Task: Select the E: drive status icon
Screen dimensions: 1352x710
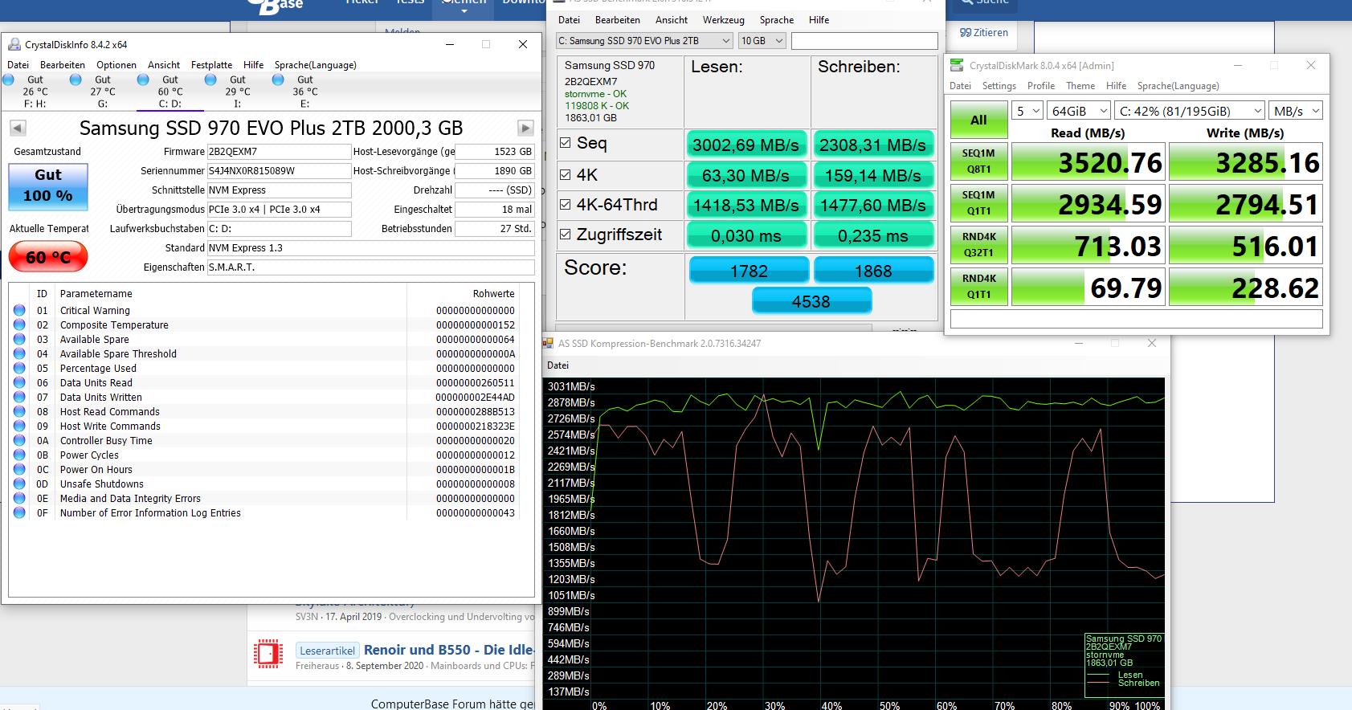Action: (x=279, y=80)
